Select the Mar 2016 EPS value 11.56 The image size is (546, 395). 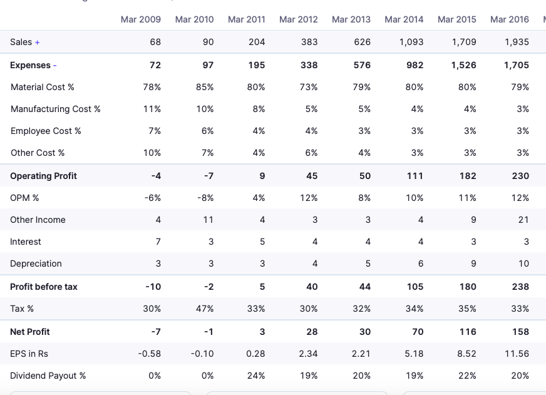[517, 354]
